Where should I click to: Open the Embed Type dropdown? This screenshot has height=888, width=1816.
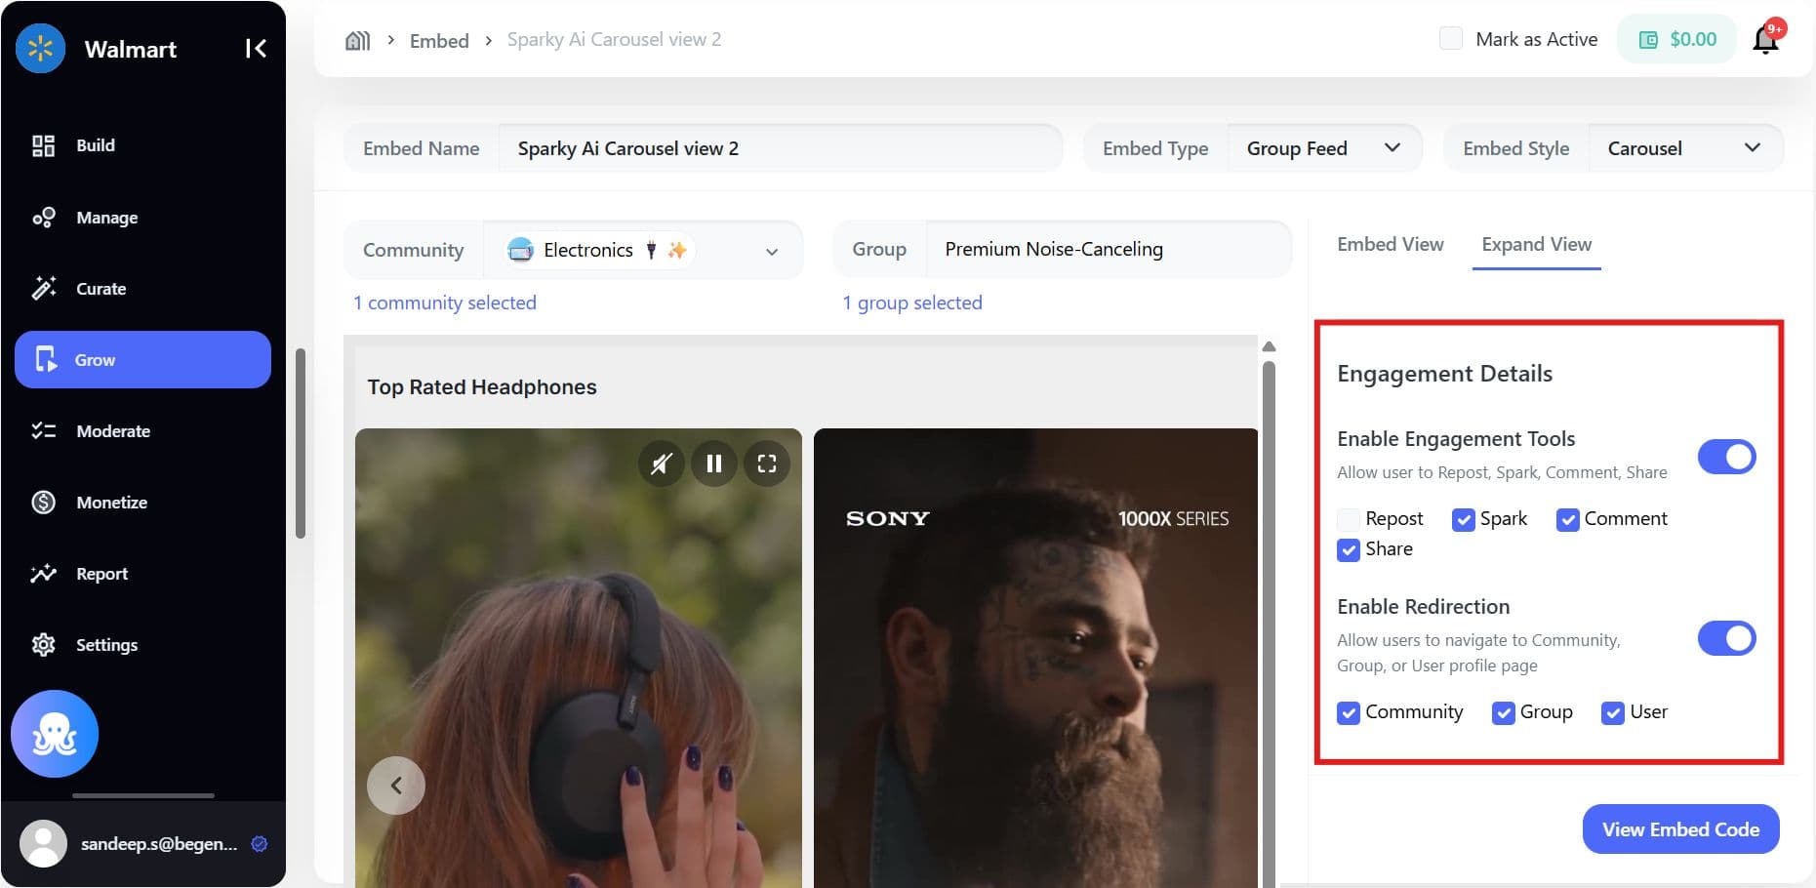point(1323,148)
